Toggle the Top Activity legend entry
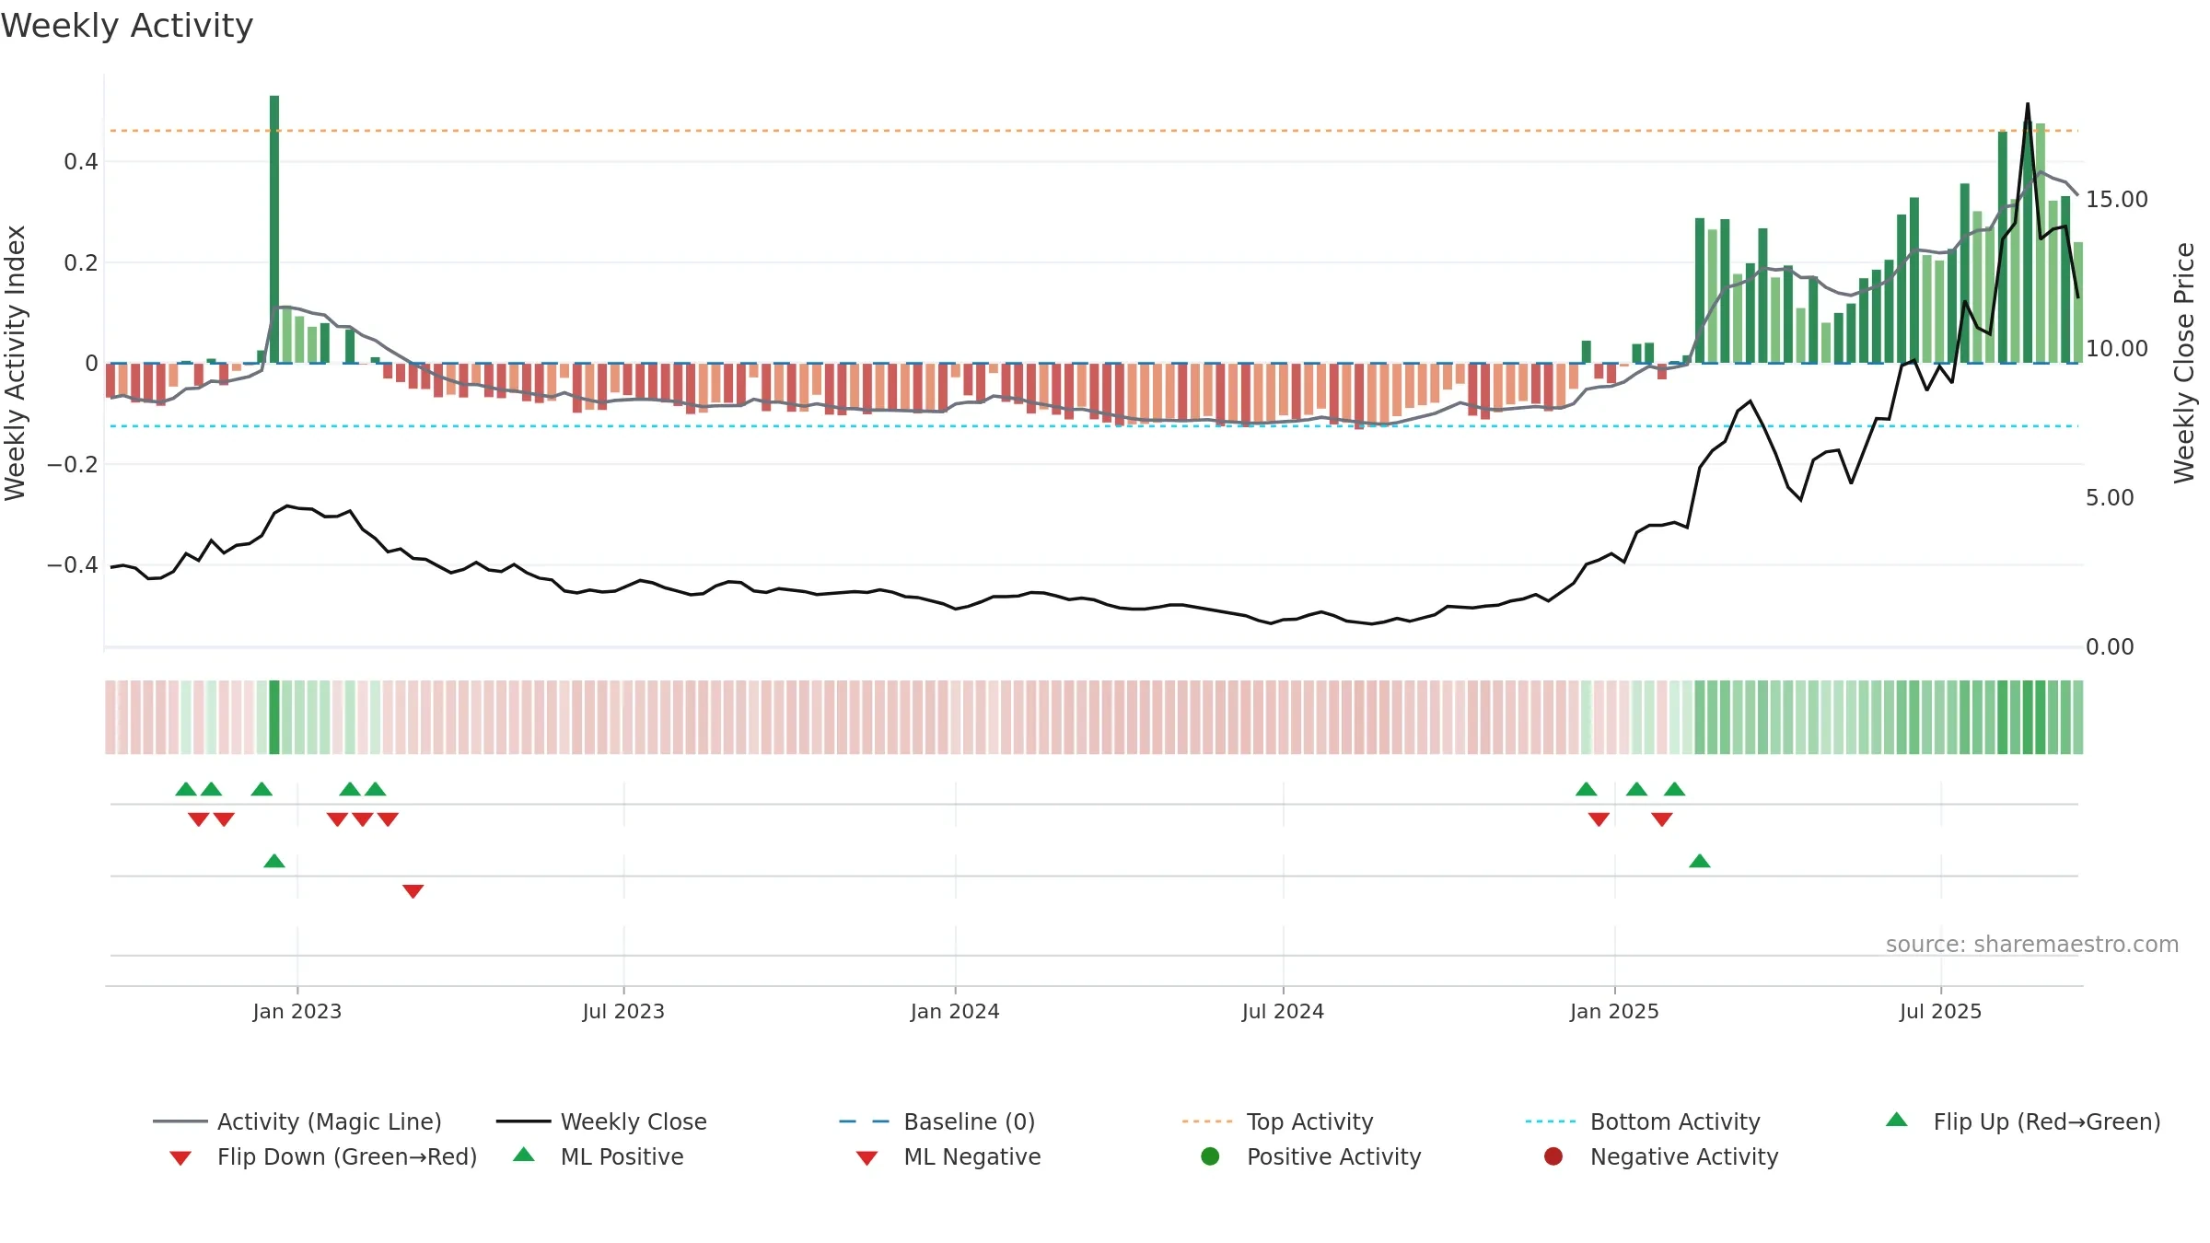 click(x=1278, y=1121)
